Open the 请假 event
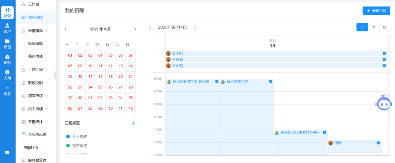The height and width of the screenshot is (163, 395). [x=354, y=147]
